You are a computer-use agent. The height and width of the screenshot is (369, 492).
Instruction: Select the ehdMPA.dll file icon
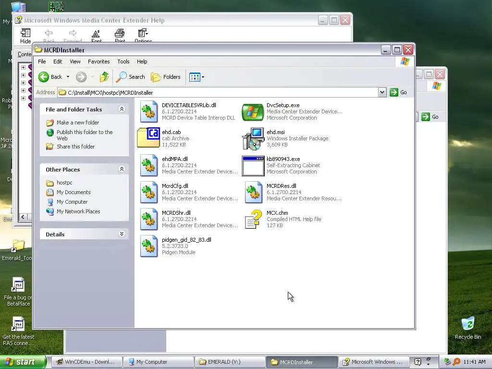(x=149, y=165)
